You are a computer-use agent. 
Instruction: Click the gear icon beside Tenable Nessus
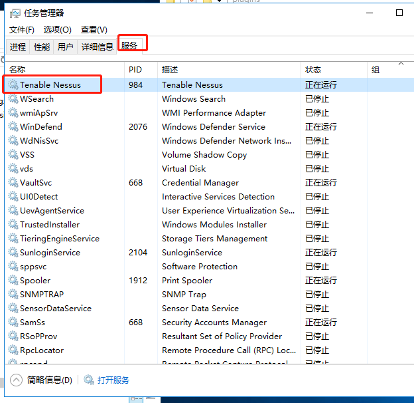(x=13, y=84)
